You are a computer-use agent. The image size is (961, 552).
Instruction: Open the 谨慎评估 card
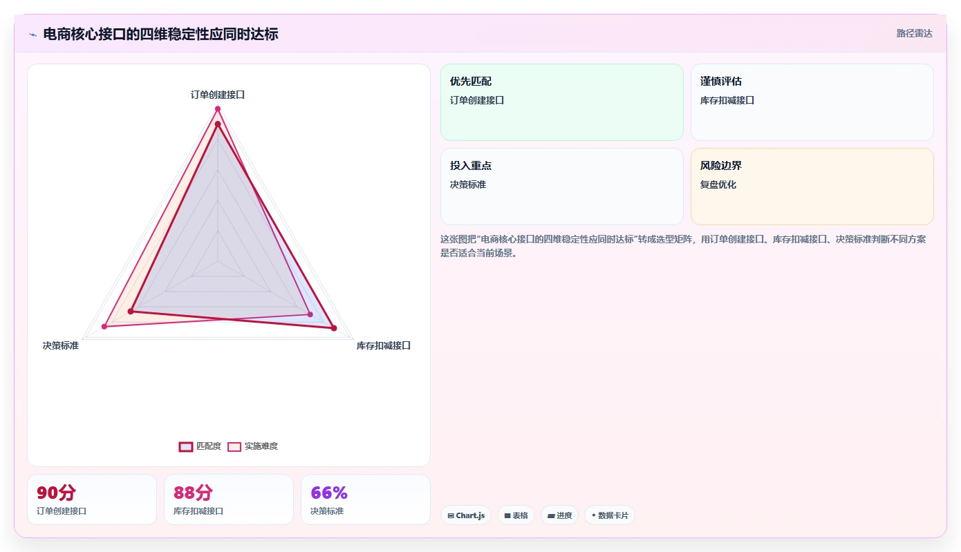[x=812, y=102]
